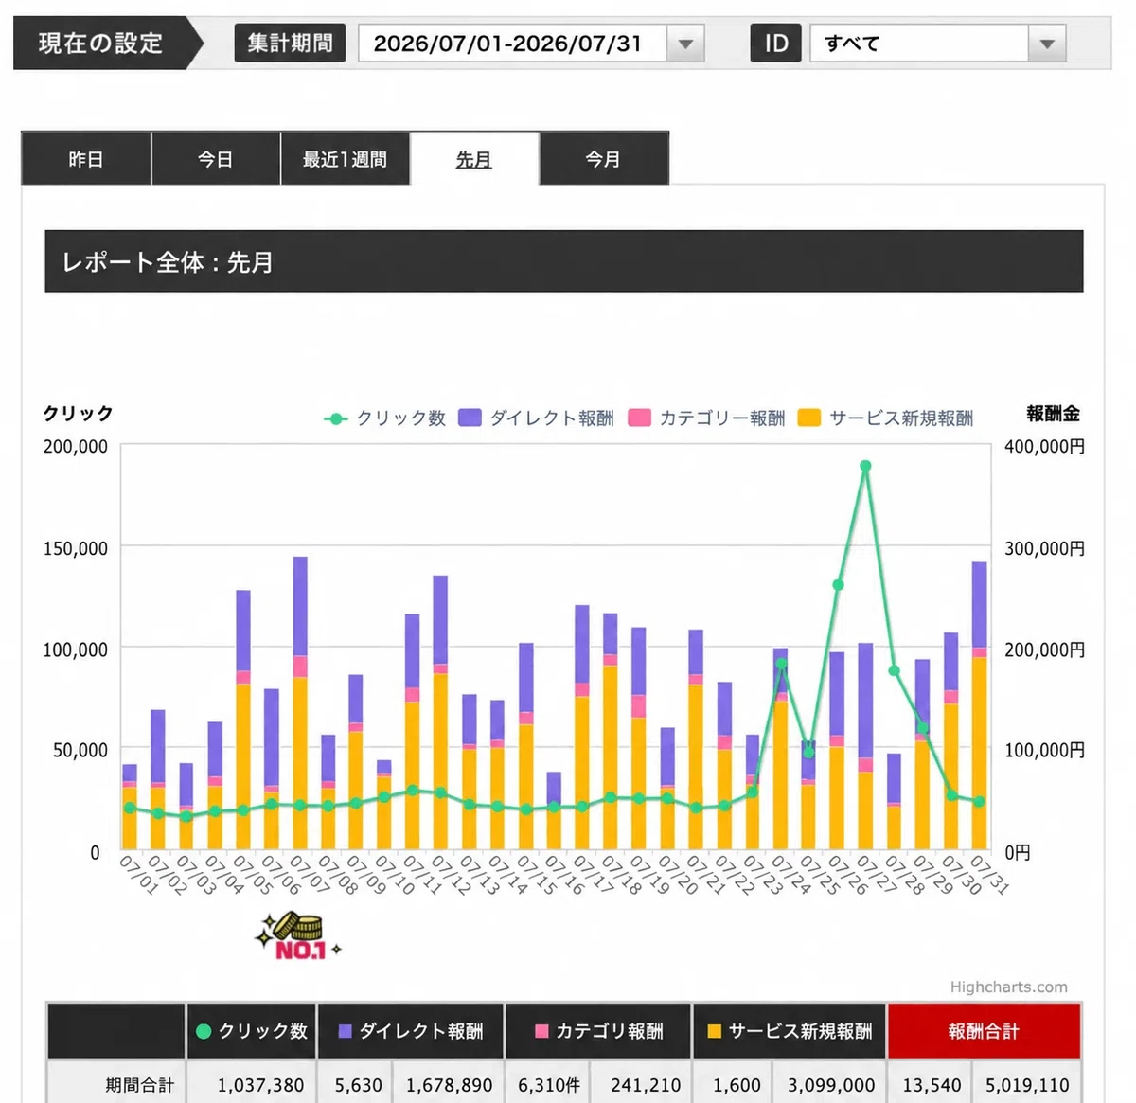
Task: Click the ダイレクト報酬 table column header
Action: click(x=411, y=1031)
